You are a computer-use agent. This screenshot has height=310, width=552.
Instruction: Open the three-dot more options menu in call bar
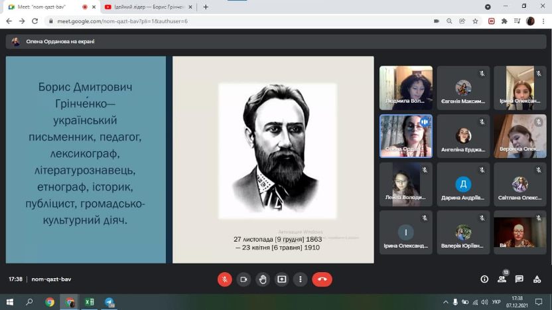coord(301,279)
